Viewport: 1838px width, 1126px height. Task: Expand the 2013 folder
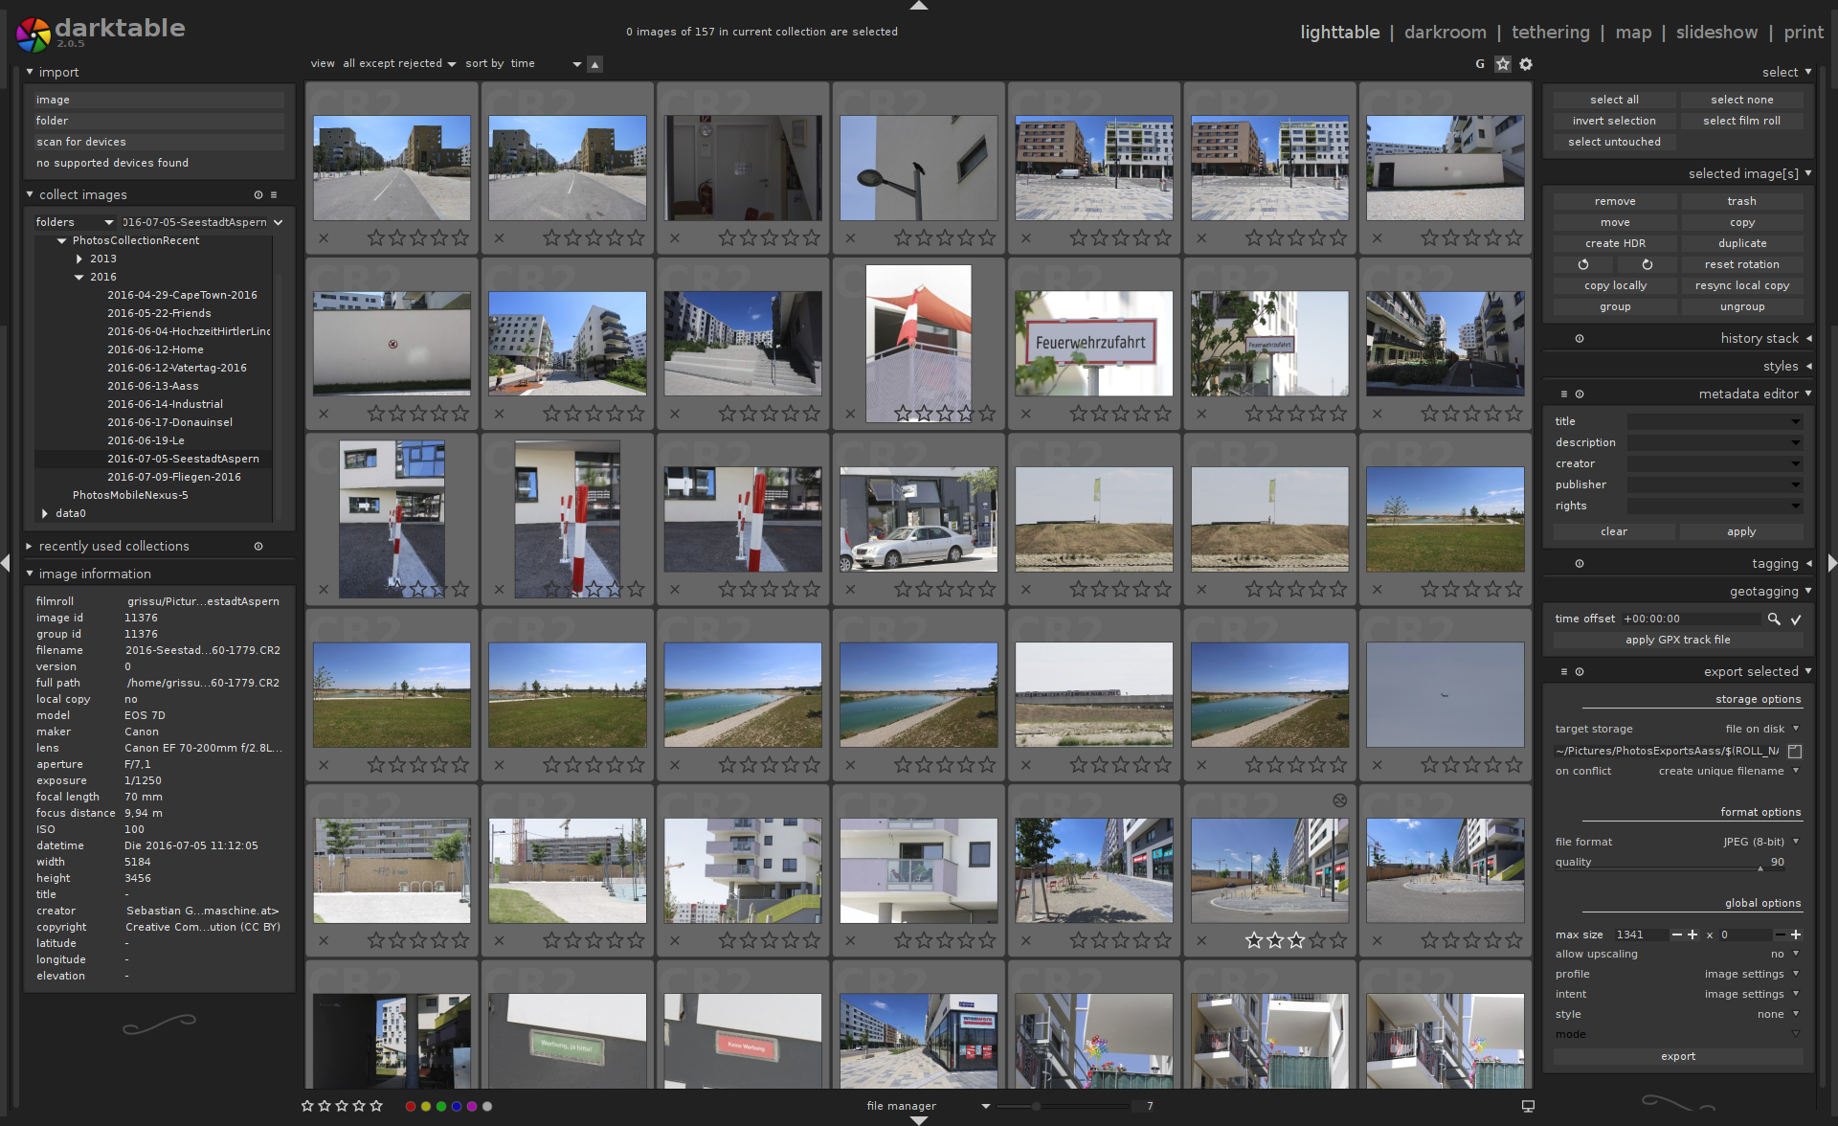(x=79, y=259)
